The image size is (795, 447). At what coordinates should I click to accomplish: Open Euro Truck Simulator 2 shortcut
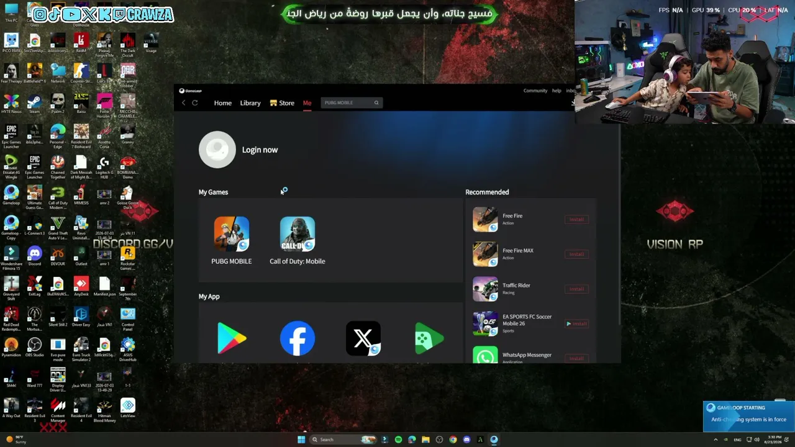[81, 349]
